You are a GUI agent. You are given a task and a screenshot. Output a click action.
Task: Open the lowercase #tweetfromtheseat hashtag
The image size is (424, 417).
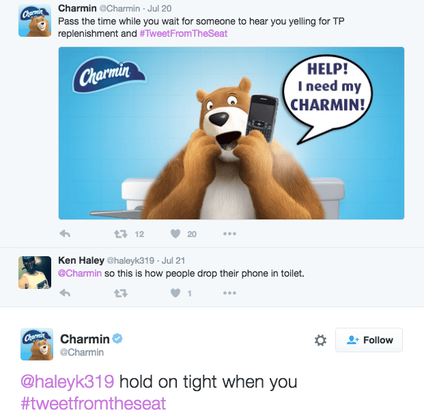[94, 403]
